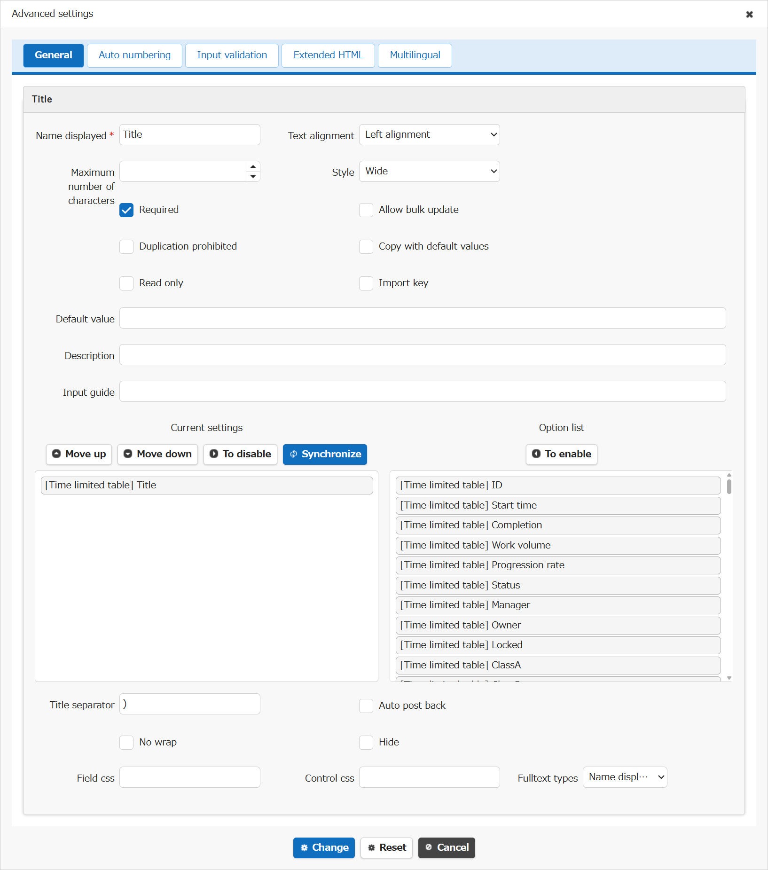Viewport: 768px width, 870px height.
Task: Enable Duplication prohibited
Action: click(x=126, y=247)
